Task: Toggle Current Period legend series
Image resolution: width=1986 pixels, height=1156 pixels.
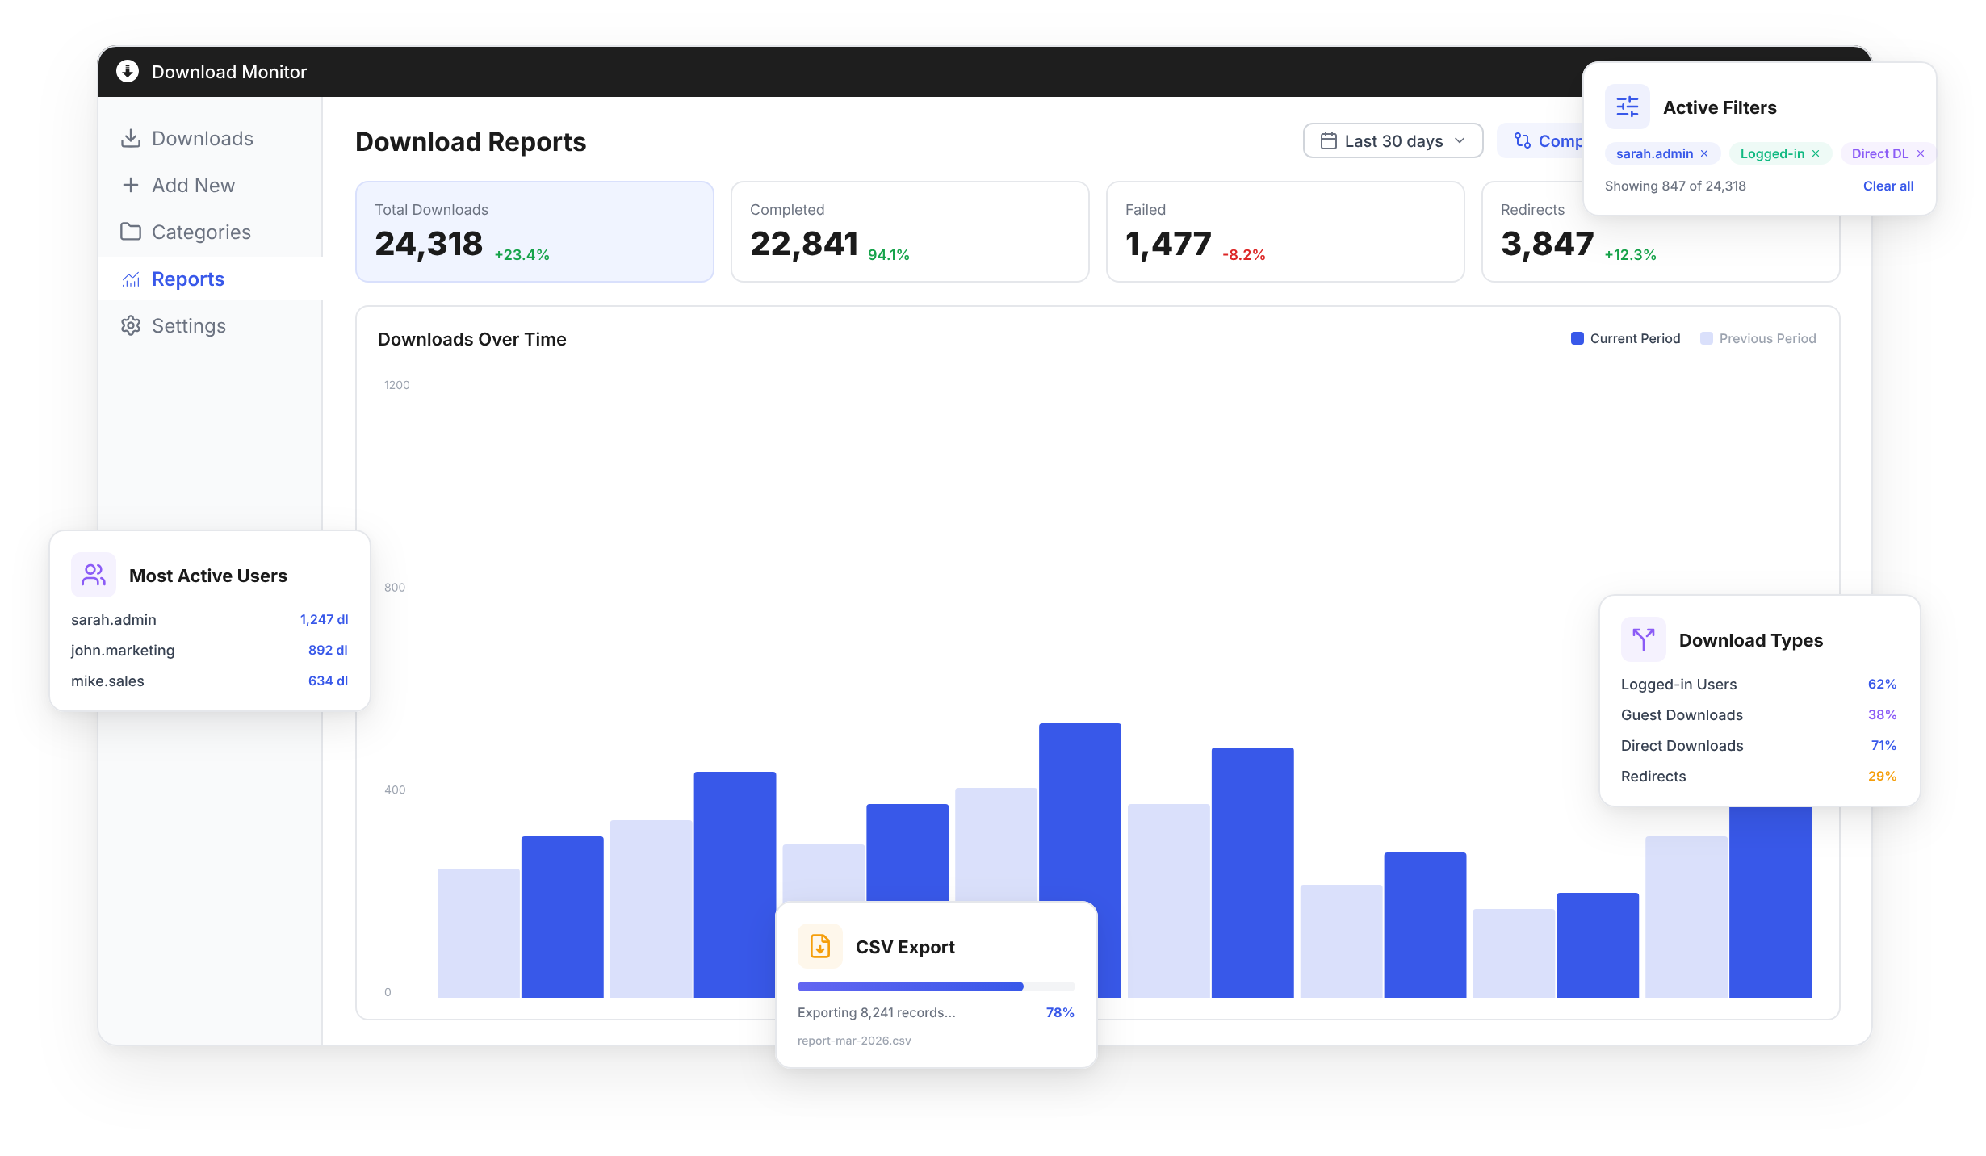Action: tap(1625, 338)
